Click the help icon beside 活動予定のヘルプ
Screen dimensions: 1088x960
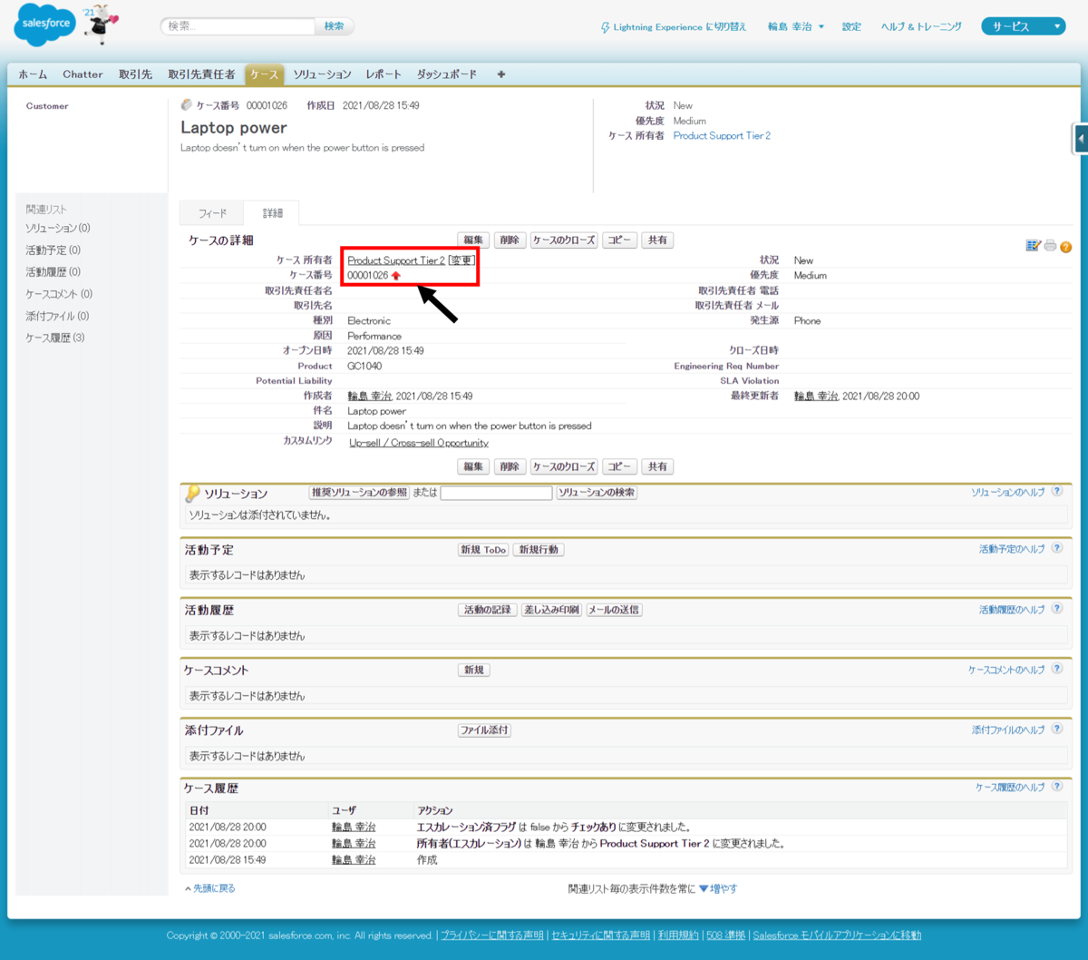tap(1057, 549)
